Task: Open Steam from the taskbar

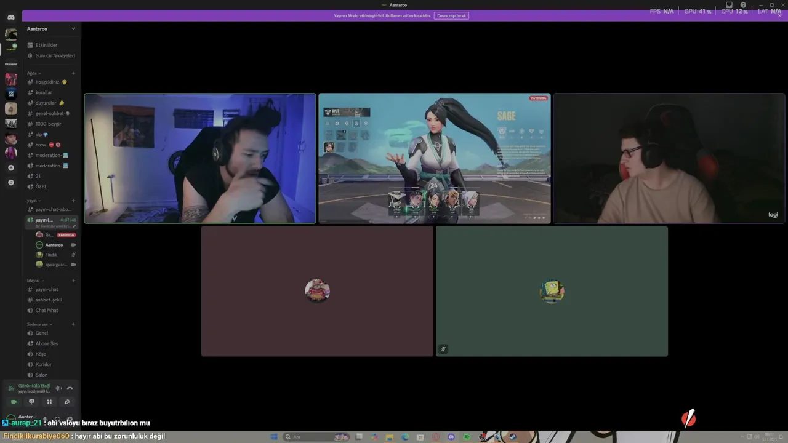Action: tap(512, 437)
